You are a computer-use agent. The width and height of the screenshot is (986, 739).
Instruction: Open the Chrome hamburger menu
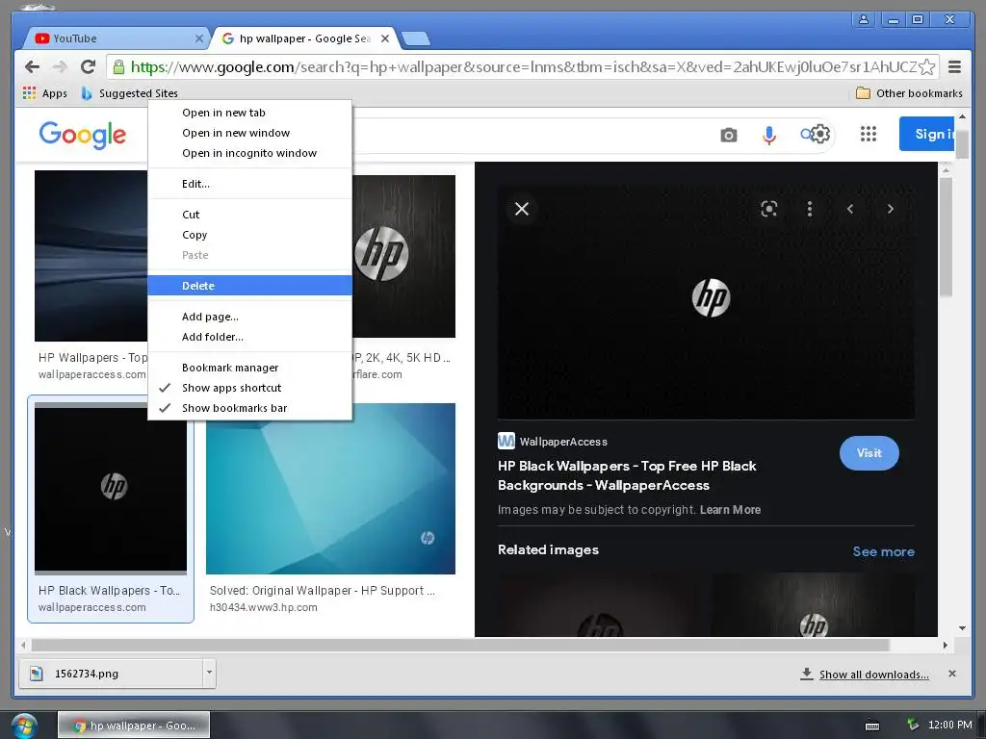[x=954, y=66]
